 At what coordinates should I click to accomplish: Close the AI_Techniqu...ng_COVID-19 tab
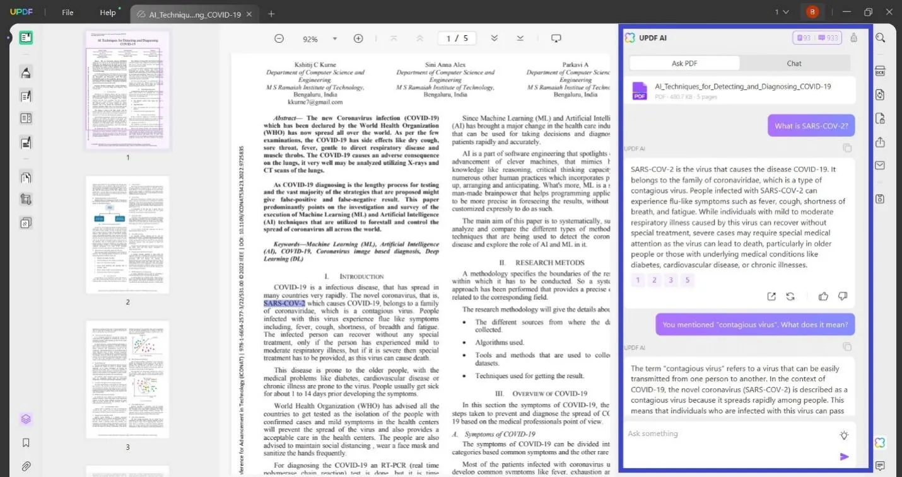point(249,14)
